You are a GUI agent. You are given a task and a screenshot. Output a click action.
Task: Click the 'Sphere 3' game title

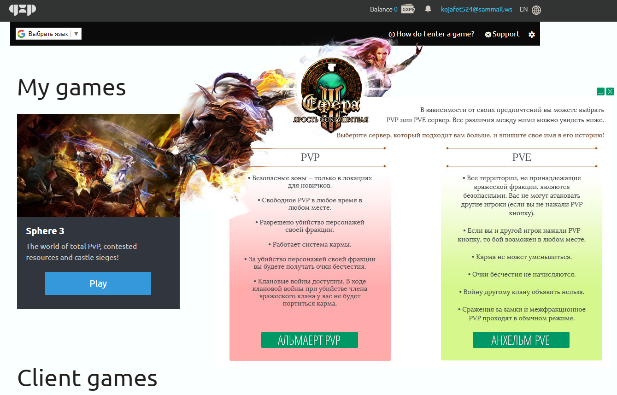45,231
